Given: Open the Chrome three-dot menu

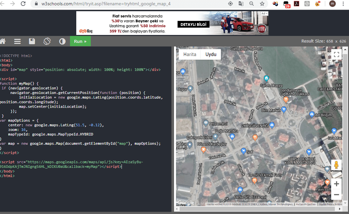Looking at the screenshot, I should (x=343, y=4).
